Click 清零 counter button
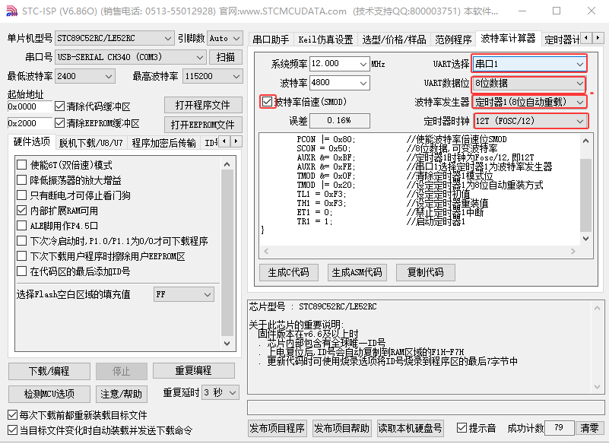 [589, 428]
